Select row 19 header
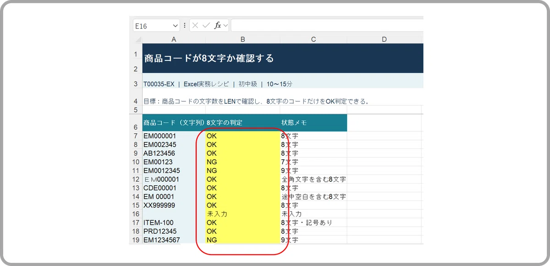This screenshot has width=550, height=266. pos(136,239)
